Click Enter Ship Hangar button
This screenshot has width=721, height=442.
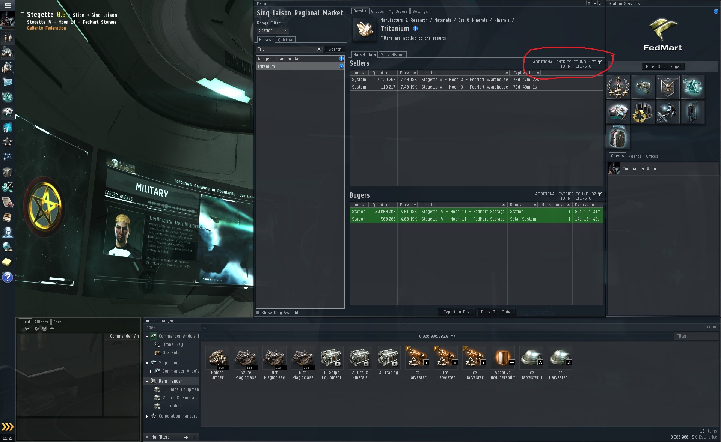coord(663,66)
